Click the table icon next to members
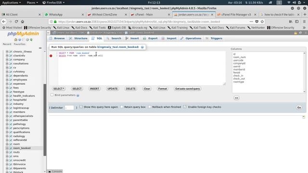The height and width of the screenshot is (173, 308). click(x=11, y=112)
